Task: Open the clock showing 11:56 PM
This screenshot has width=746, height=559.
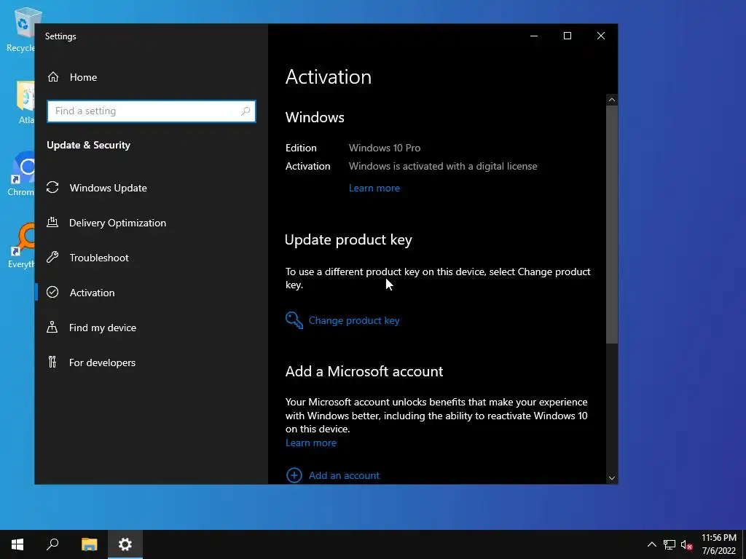Action: click(719, 544)
